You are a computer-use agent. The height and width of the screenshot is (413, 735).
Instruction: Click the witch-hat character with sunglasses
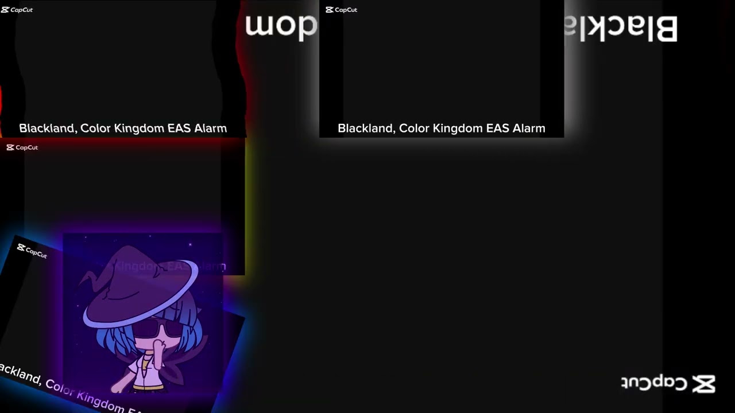coord(142,319)
